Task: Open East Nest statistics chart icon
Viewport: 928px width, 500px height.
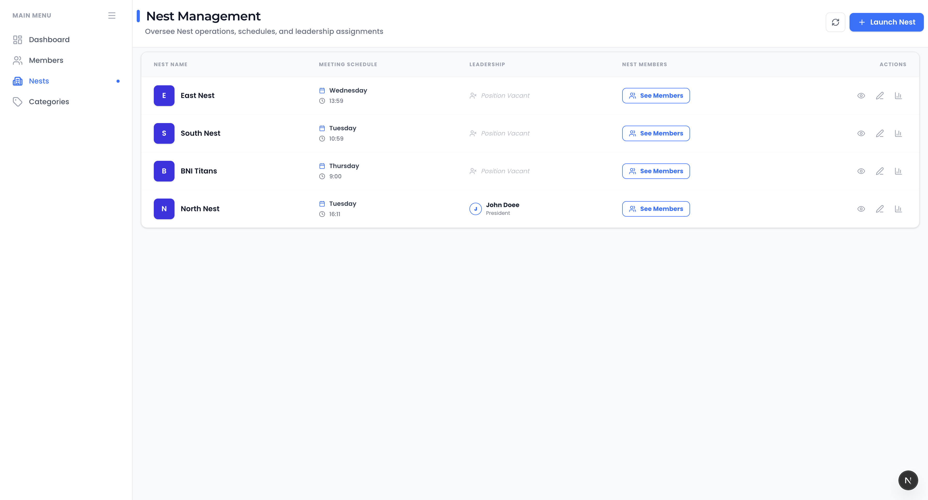Action: 898,96
